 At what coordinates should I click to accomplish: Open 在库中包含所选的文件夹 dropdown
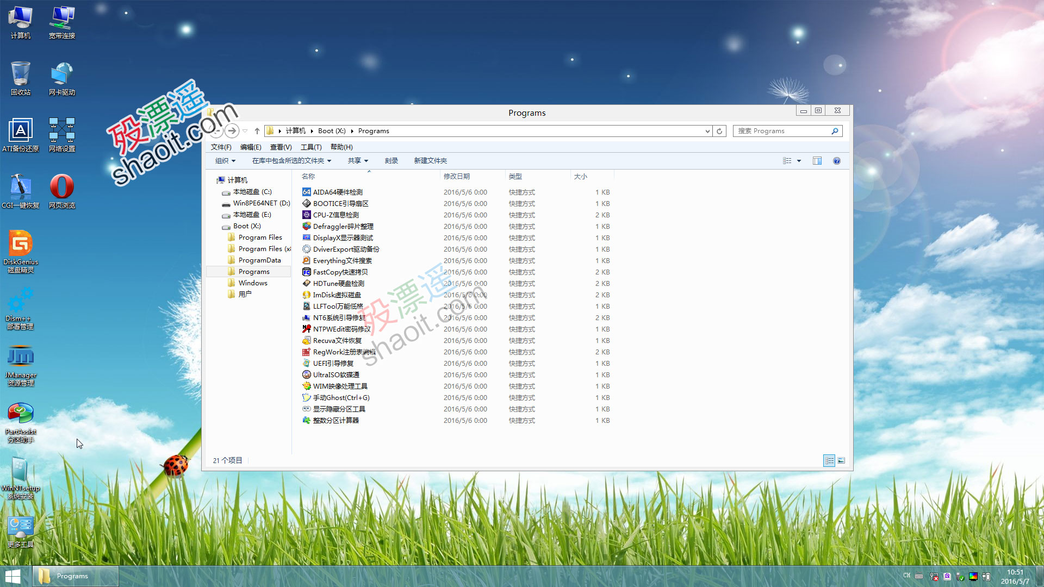[x=291, y=161]
